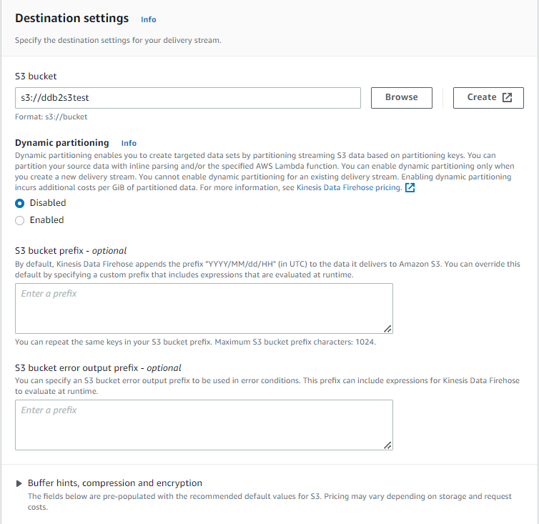The height and width of the screenshot is (524, 539).
Task: Select the Enabled radio button
Action: click(x=20, y=220)
